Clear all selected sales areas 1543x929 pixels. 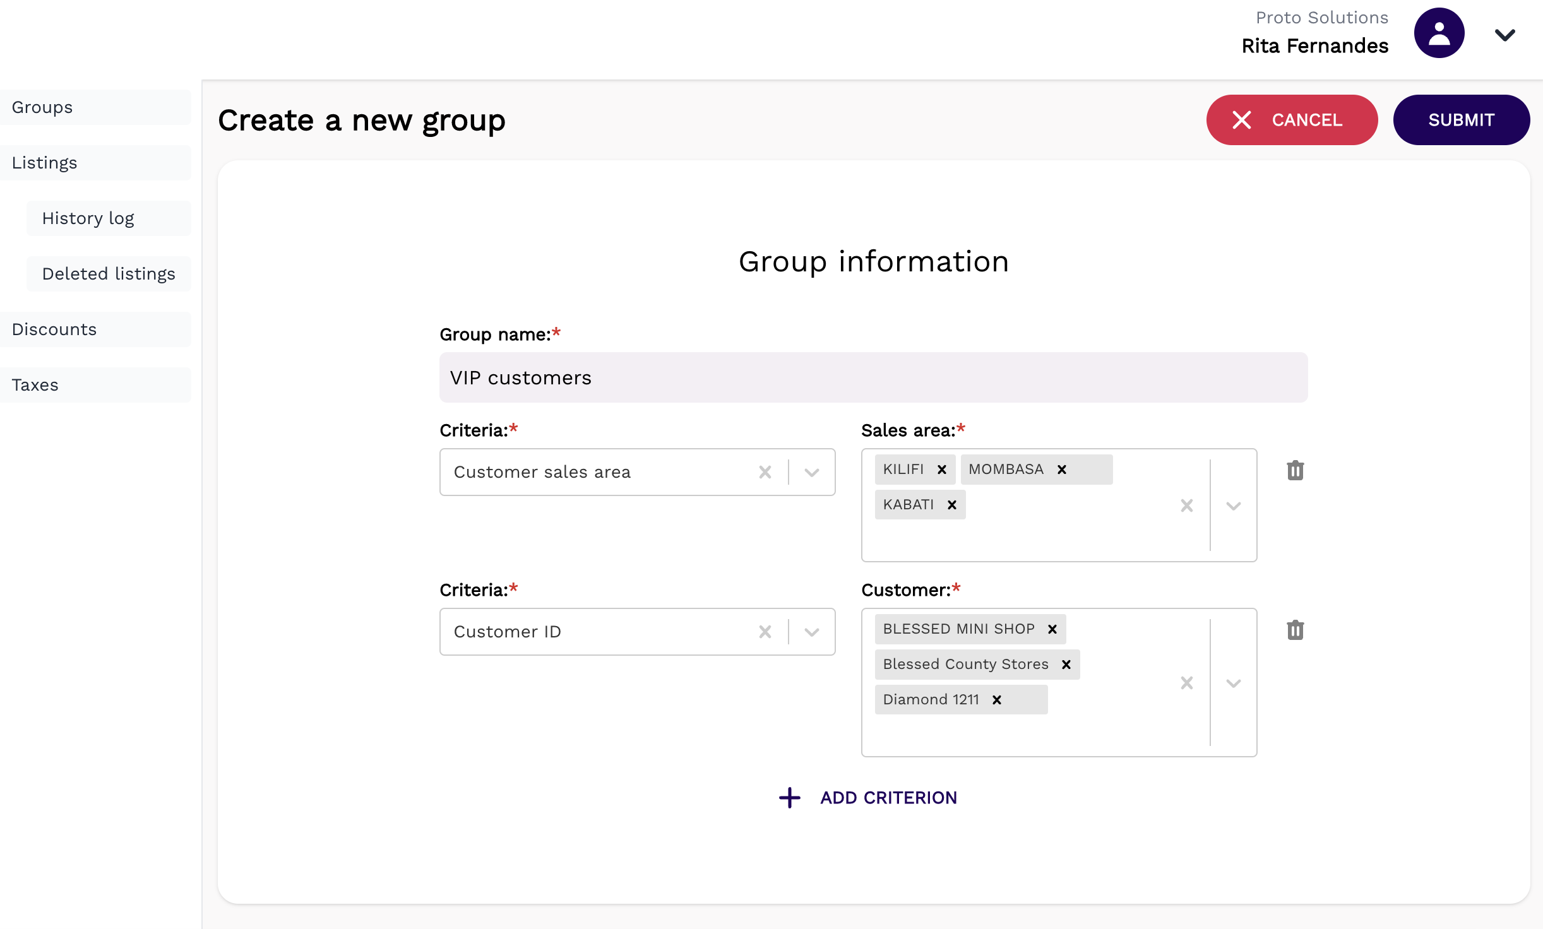[1187, 506]
